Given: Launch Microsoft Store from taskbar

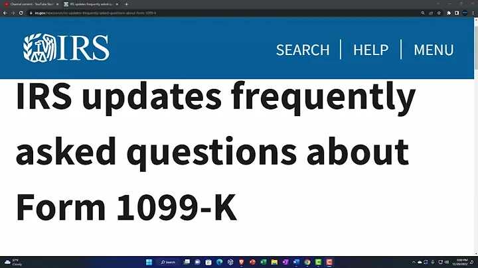Looking at the screenshot, I should [208, 262].
